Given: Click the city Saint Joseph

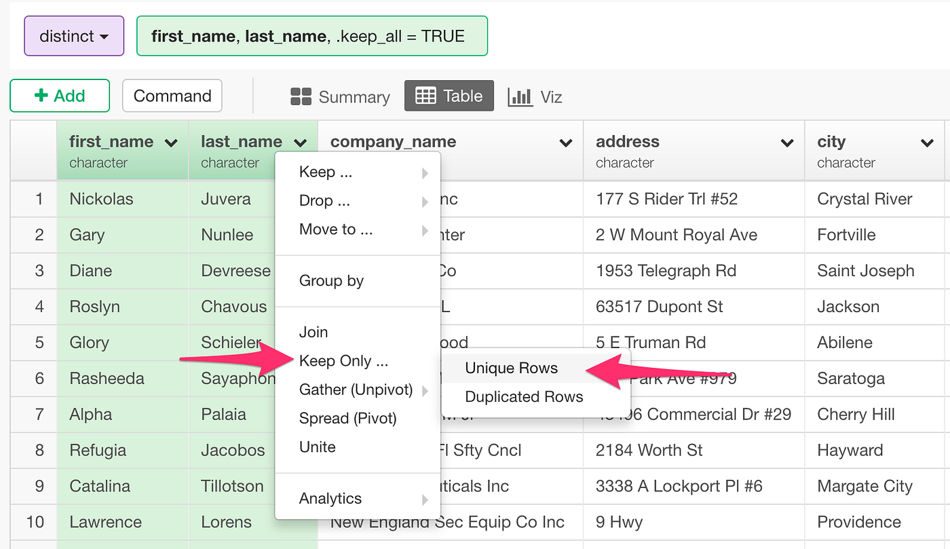Looking at the screenshot, I should pyautogui.click(x=866, y=271).
